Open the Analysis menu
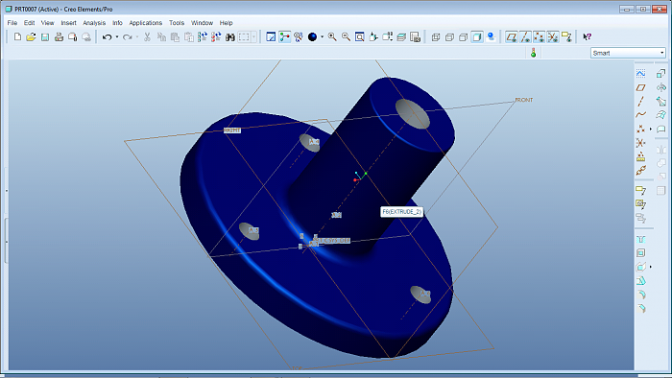The height and width of the screenshot is (378, 672). point(94,23)
